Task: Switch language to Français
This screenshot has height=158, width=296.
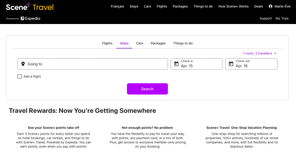Action: click(x=117, y=6)
